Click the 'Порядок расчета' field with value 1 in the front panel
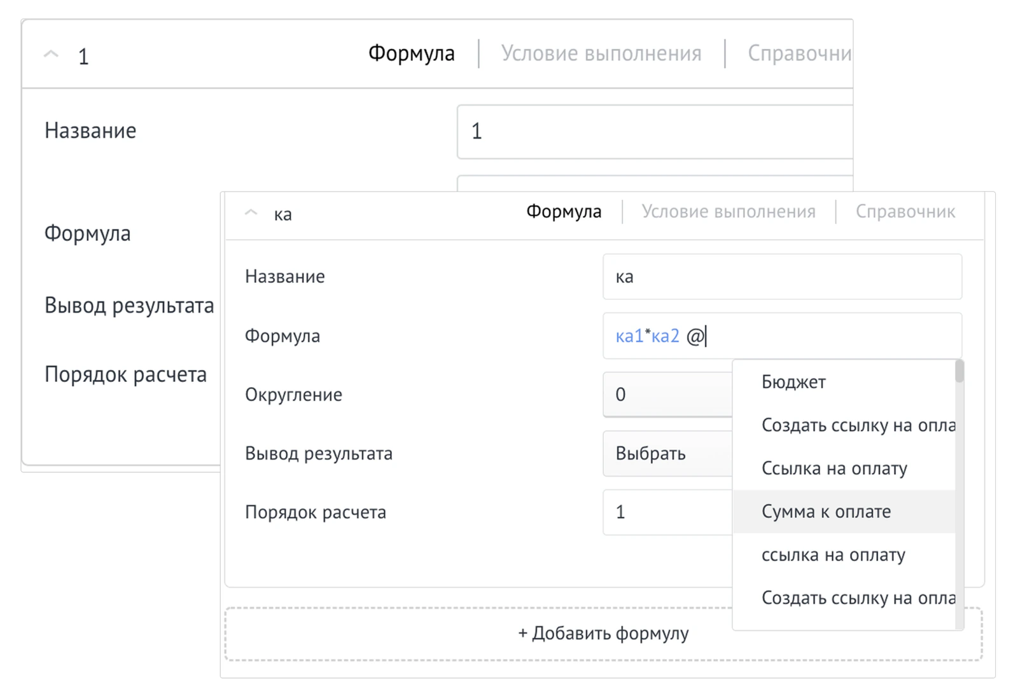 click(667, 512)
